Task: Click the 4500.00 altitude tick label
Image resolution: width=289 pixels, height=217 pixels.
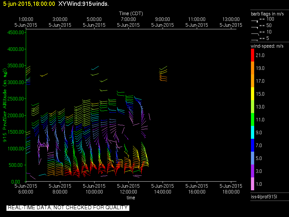Action: (x=16, y=33)
